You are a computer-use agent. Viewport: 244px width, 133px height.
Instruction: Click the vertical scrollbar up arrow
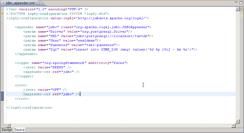pos(237,9)
